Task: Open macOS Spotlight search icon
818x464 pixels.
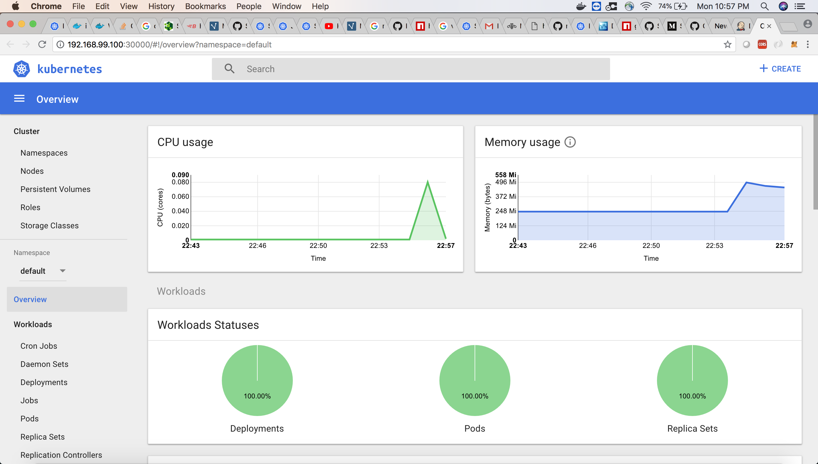Action: click(765, 6)
